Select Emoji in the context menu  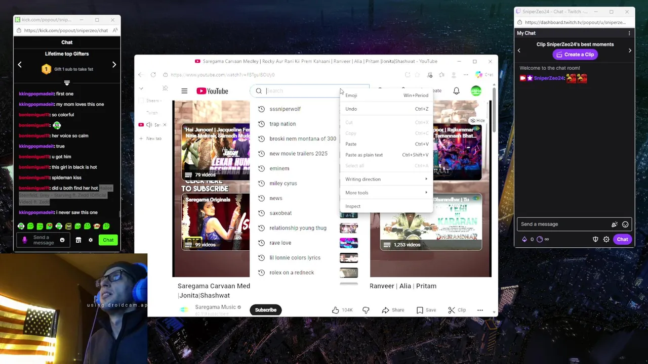point(386,96)
